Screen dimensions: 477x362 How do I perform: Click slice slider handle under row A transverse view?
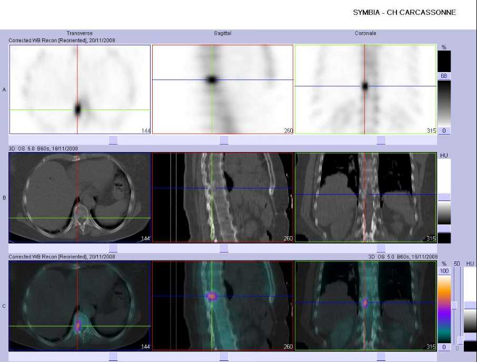(x=113, y=140)
